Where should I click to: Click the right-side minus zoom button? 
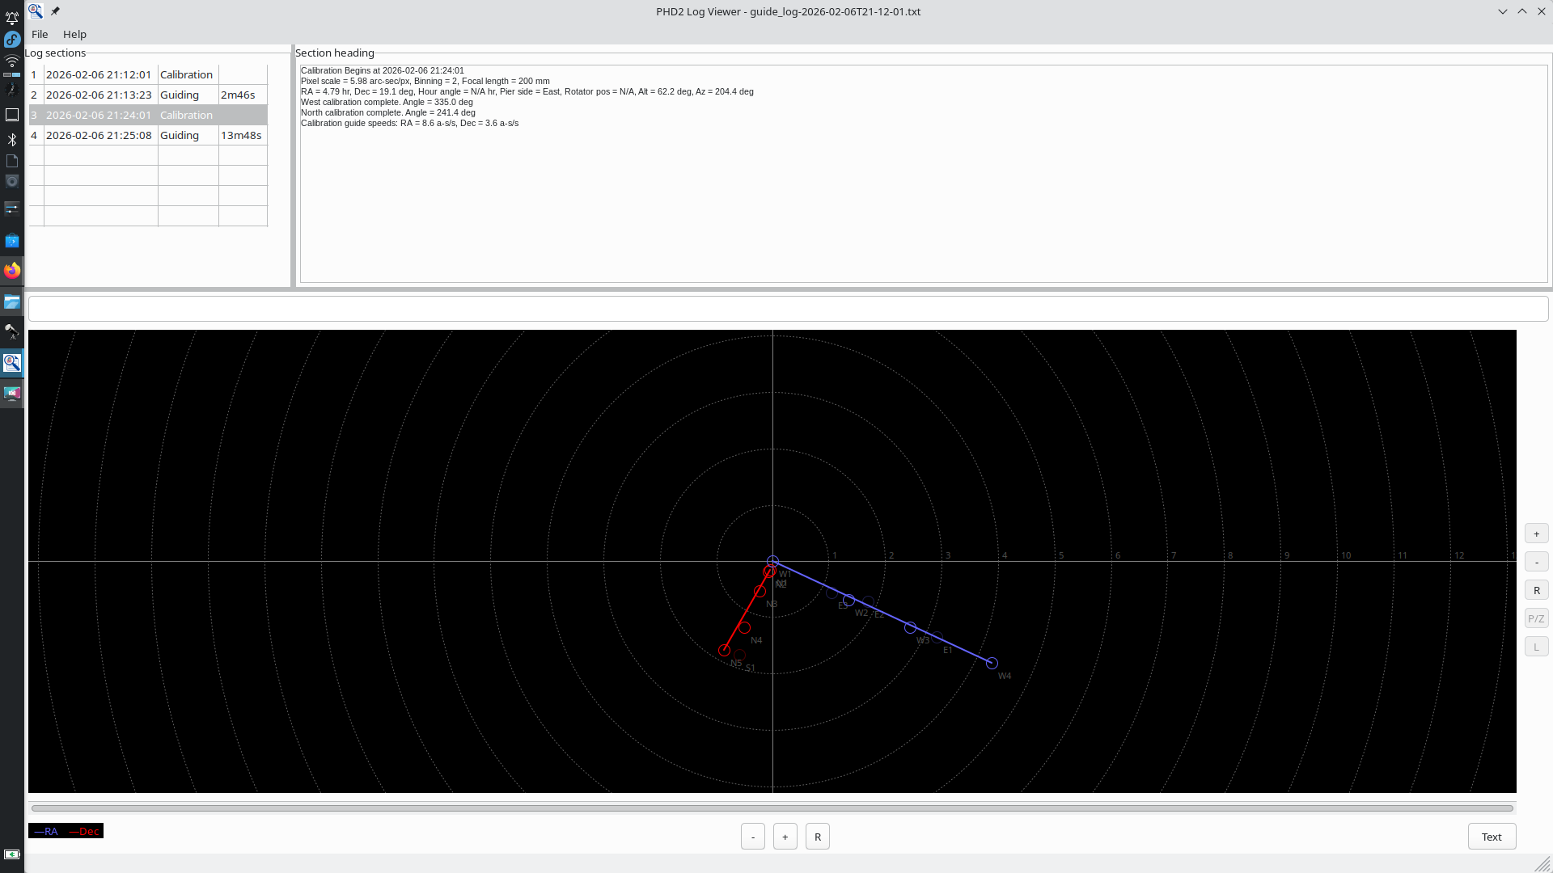1537,562
